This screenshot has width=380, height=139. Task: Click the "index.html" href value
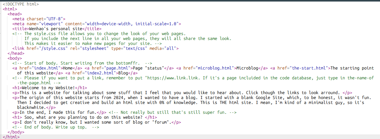[x=47, y=68]
